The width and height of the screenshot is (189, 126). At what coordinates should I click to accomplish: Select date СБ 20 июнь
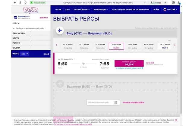[x=132, y=46]
